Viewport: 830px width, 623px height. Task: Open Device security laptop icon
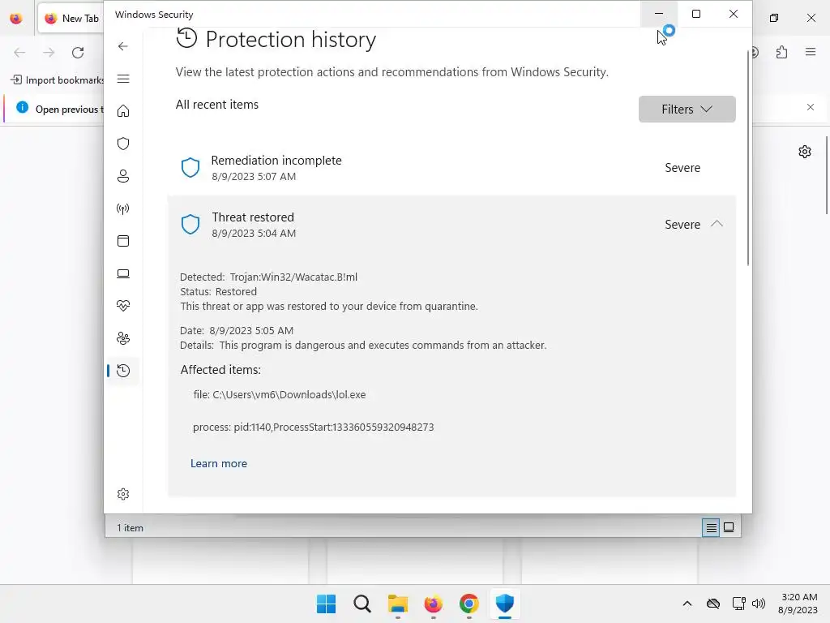coord(123,273)
